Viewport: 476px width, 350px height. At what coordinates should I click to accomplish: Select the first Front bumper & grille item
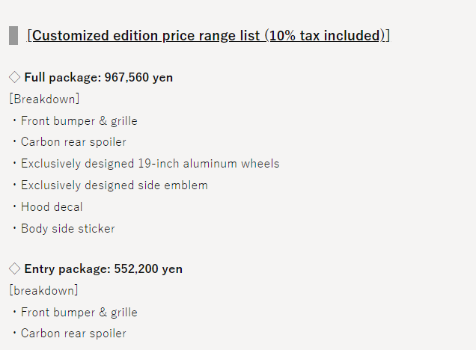[79, 121]
